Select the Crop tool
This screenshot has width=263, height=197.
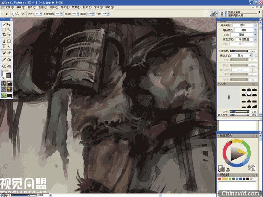click(4, 35)
